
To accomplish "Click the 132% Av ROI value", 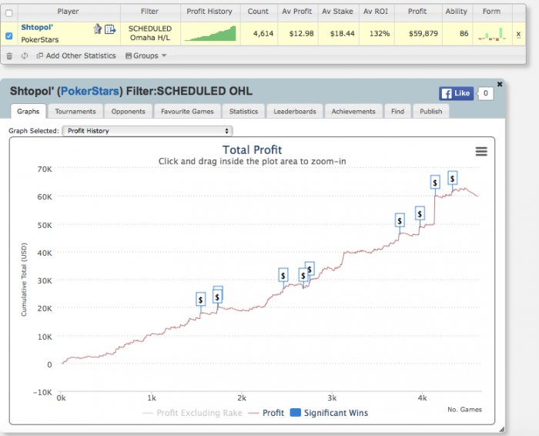I will (x=380, y=34).
